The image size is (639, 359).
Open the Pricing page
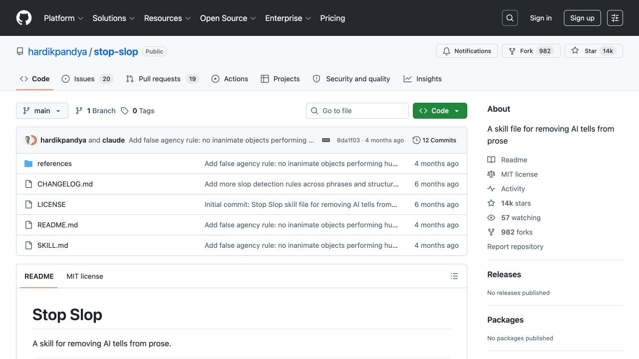[332, 18]
